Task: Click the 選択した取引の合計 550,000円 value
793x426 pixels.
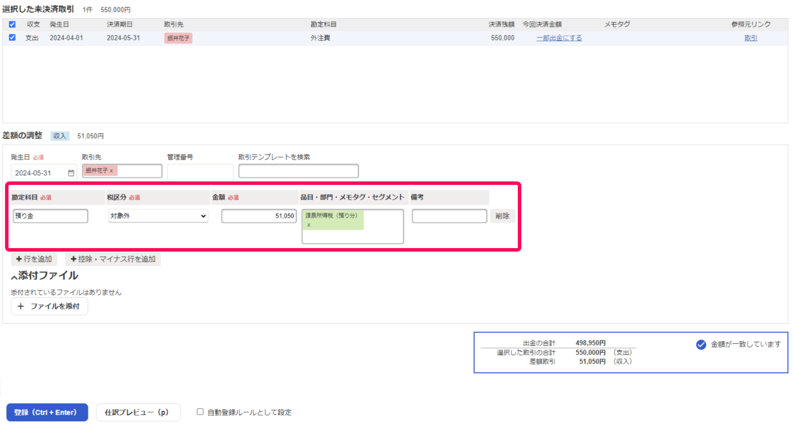Action: pyautogui.click(x=590, y=352)
